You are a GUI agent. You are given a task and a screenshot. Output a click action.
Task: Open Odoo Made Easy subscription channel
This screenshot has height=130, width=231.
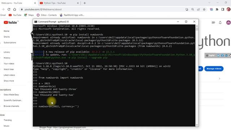pyautogui.click(x=11, y=95)
